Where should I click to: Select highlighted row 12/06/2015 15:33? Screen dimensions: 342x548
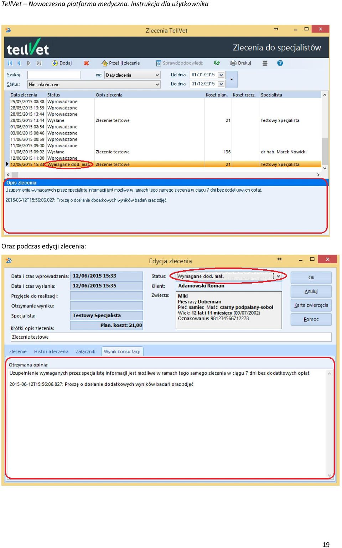pos(165,164)
